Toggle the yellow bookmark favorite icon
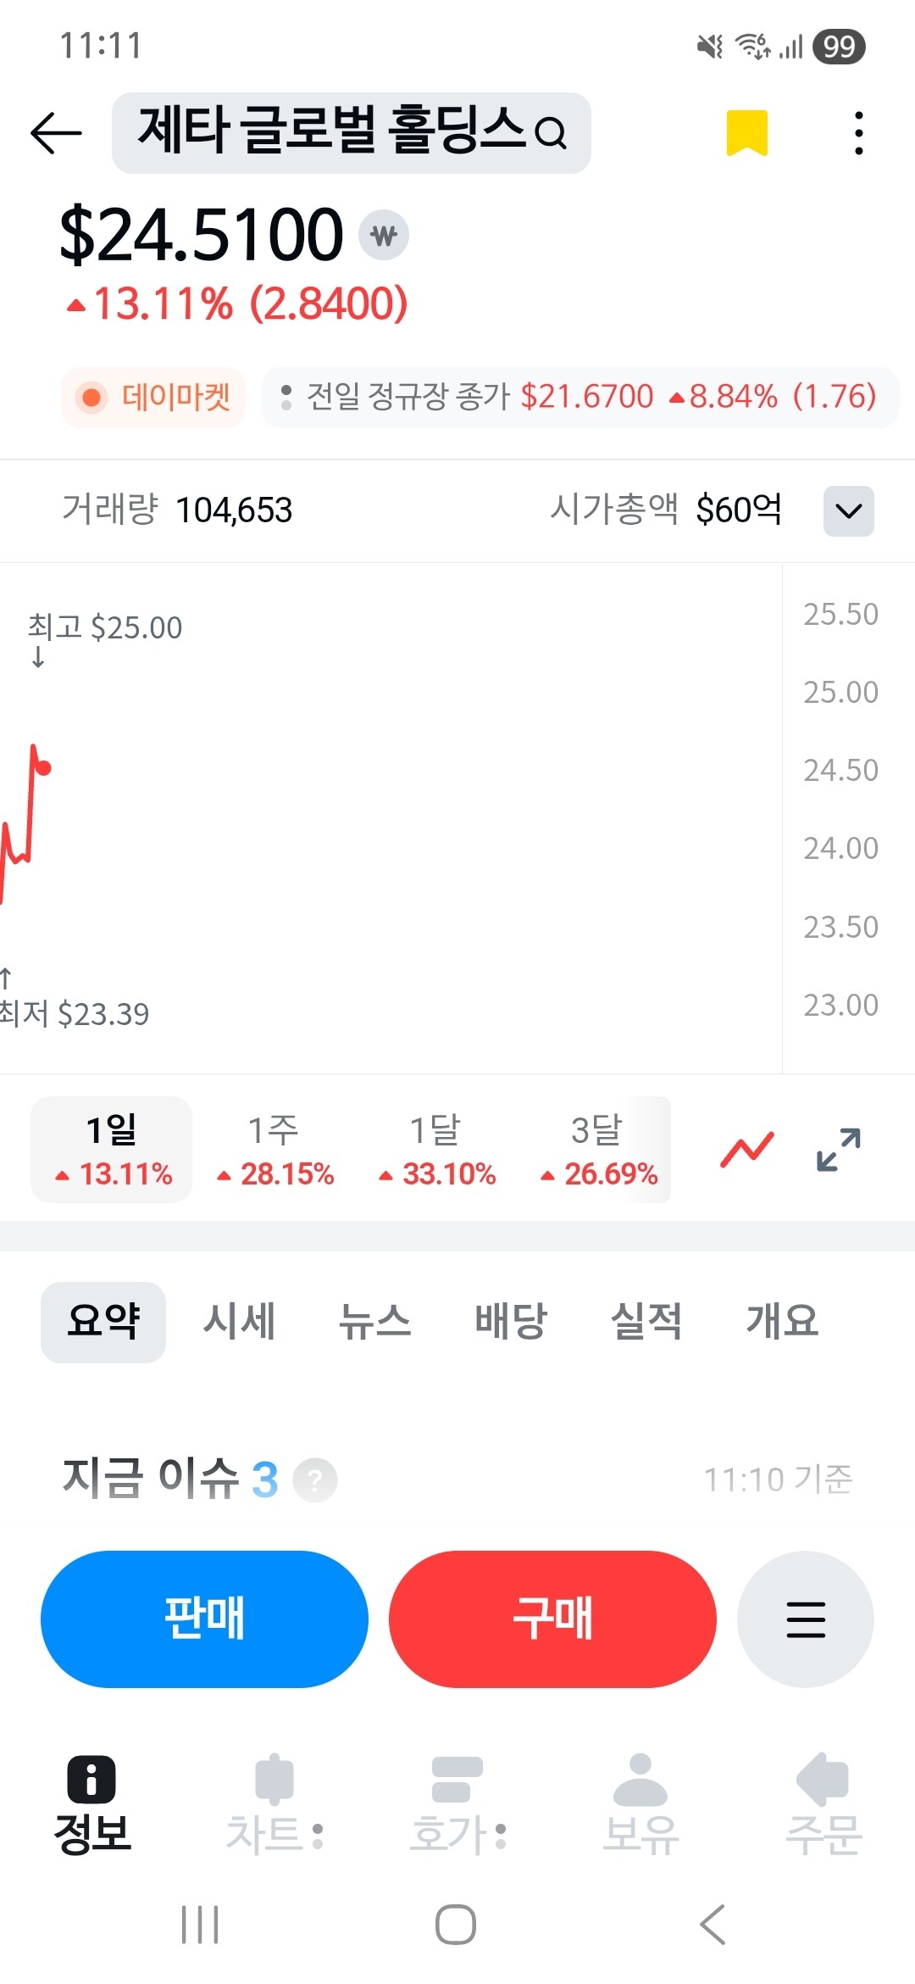The image size is (915, 1984). (747, 133)
